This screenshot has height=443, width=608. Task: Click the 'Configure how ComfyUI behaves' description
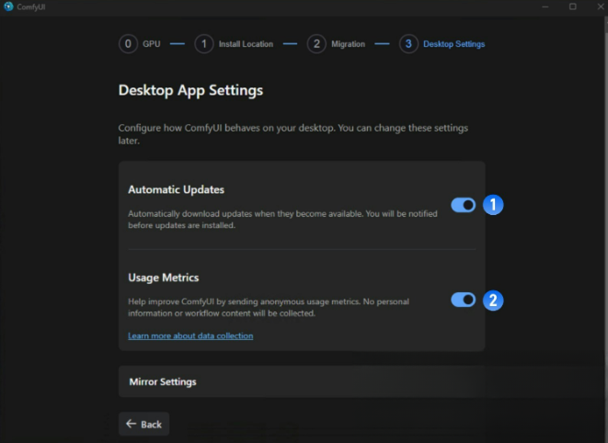pos(293,134)
